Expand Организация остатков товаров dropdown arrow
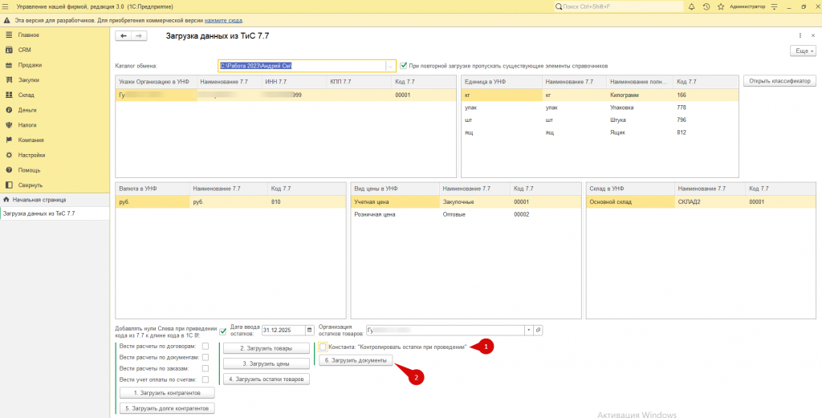 coord(529,330)
